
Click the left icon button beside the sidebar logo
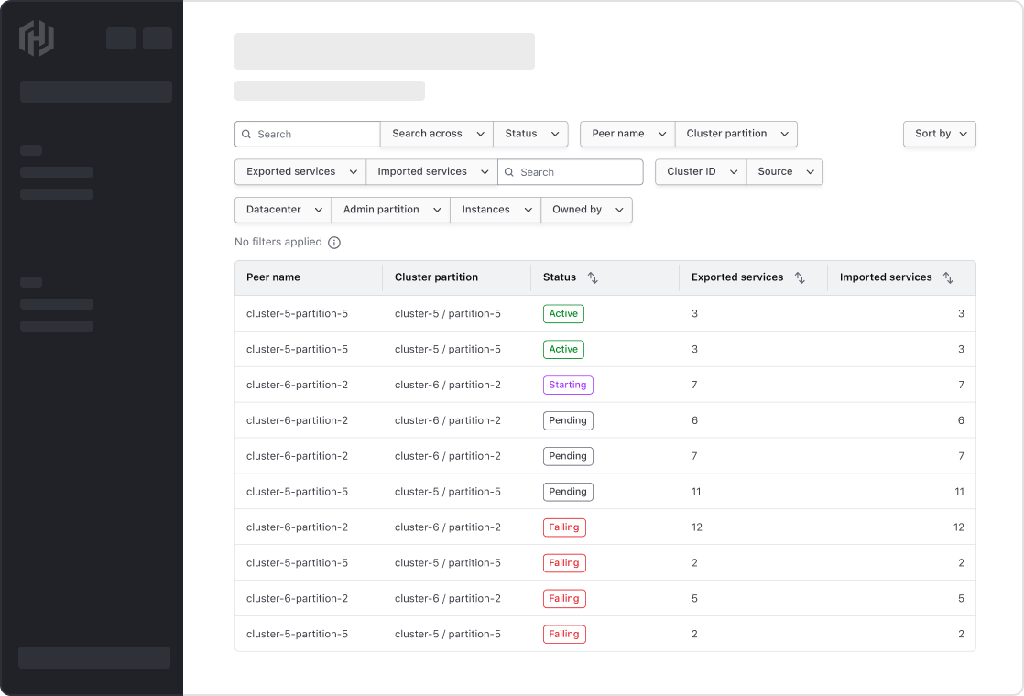tap(120, 38)
